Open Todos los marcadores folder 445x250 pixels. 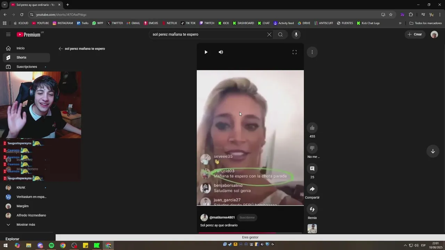tap(426, 23)
